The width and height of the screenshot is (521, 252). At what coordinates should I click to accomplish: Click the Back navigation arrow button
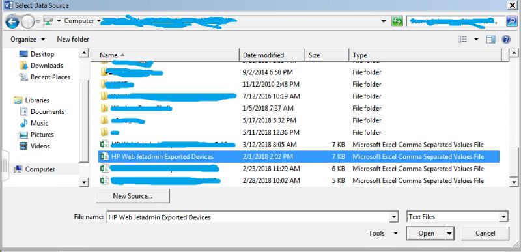(12, 22)
